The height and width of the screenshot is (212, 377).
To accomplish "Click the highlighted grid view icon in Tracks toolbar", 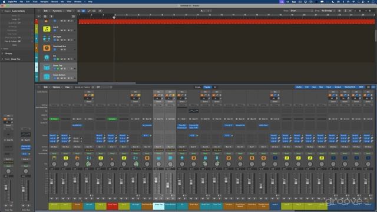I will pos(84,11).
